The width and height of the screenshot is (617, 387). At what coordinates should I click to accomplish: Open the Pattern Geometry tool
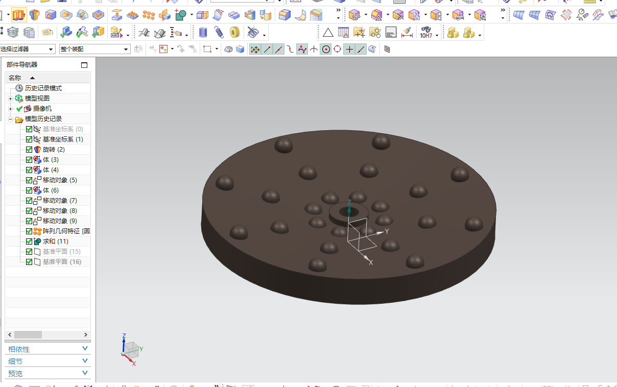(149, 14)
